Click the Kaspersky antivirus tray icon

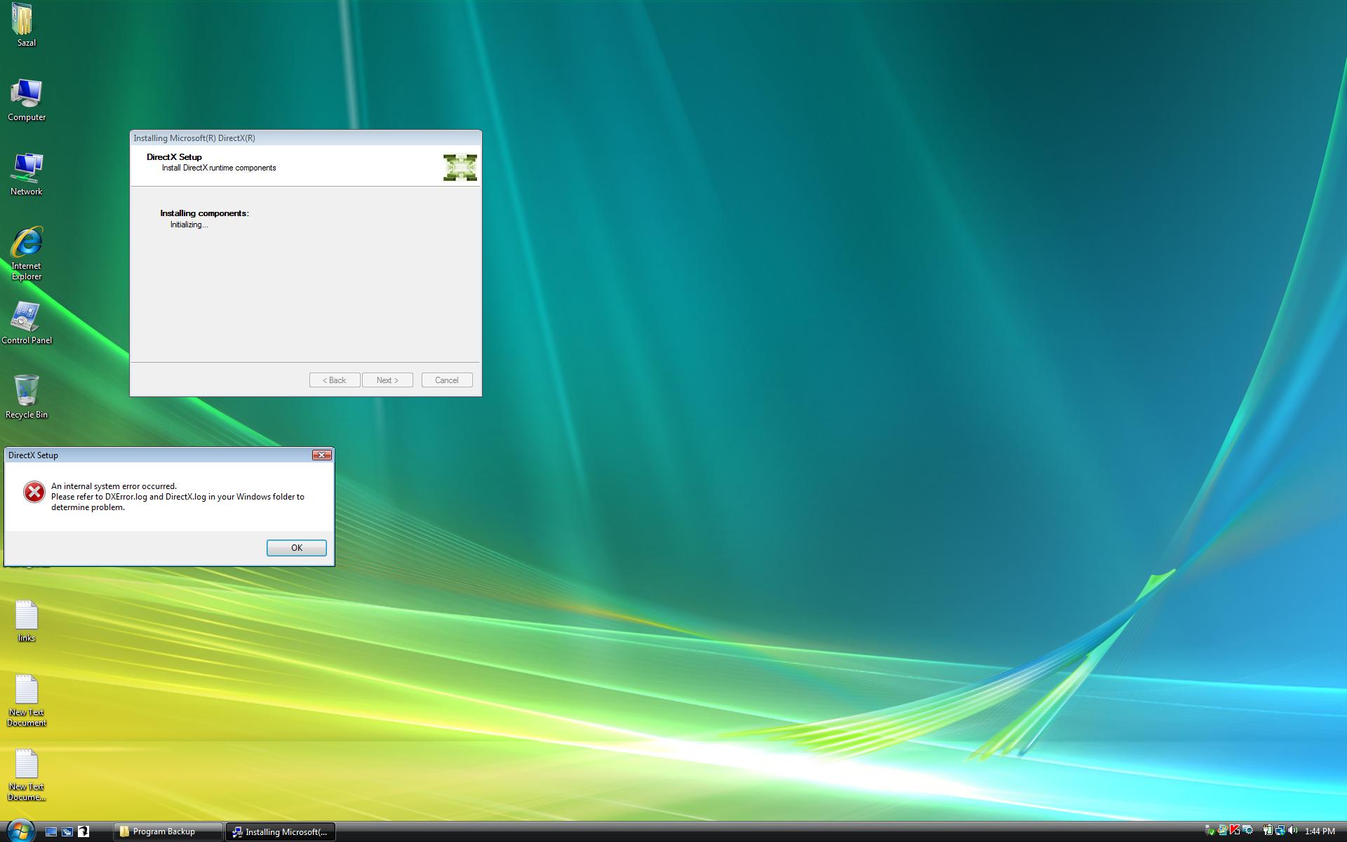coord(1235,830)
